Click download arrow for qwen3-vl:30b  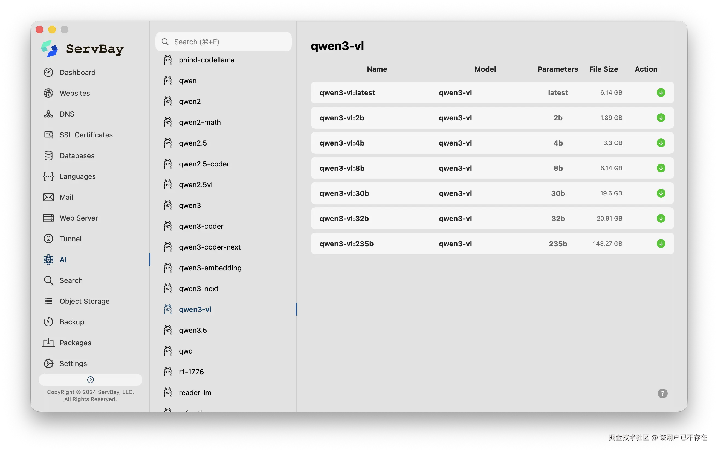point(661,193)
